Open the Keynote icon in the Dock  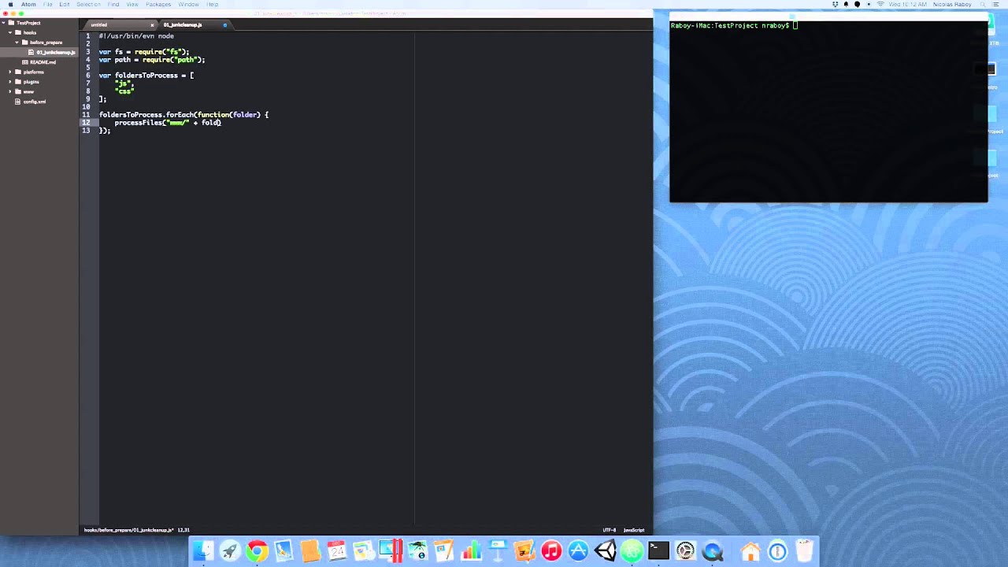(x=498, y=551)
